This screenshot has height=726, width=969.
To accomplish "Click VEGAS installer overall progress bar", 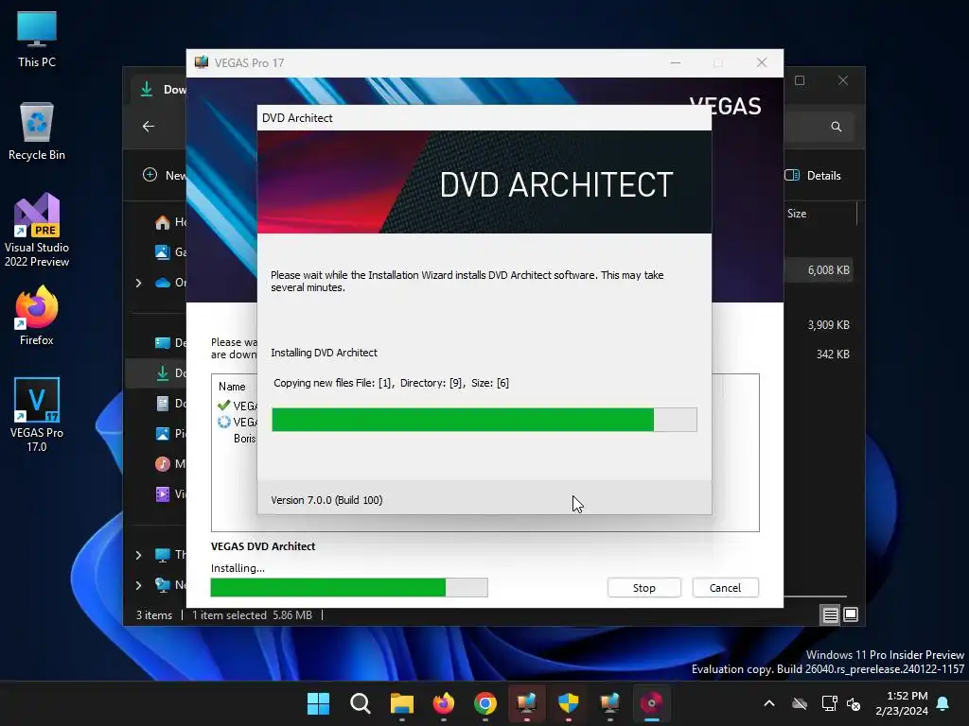I will coord(349,588).
